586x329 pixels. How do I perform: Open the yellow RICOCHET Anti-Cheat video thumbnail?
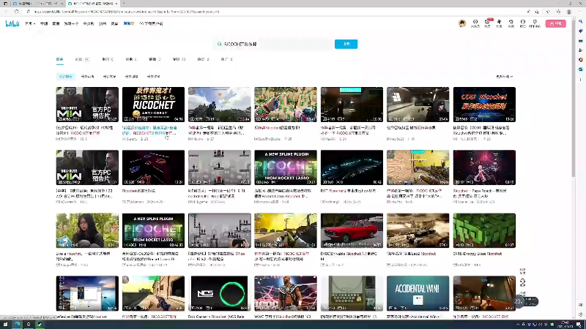click(x=153, y=105)
